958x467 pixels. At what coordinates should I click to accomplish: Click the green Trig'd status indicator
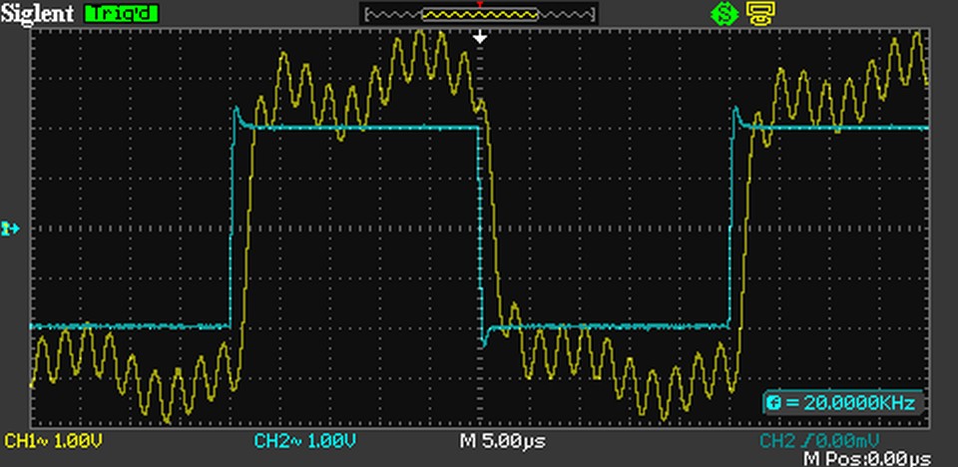pyautogui.click(x=121, y=13)
